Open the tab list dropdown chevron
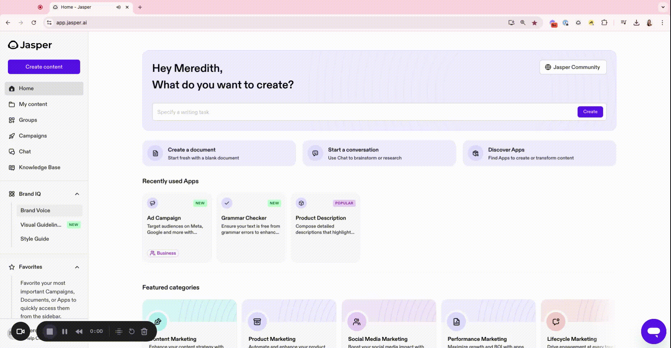This screenshot has width=671, height=348. coord(663,7)
